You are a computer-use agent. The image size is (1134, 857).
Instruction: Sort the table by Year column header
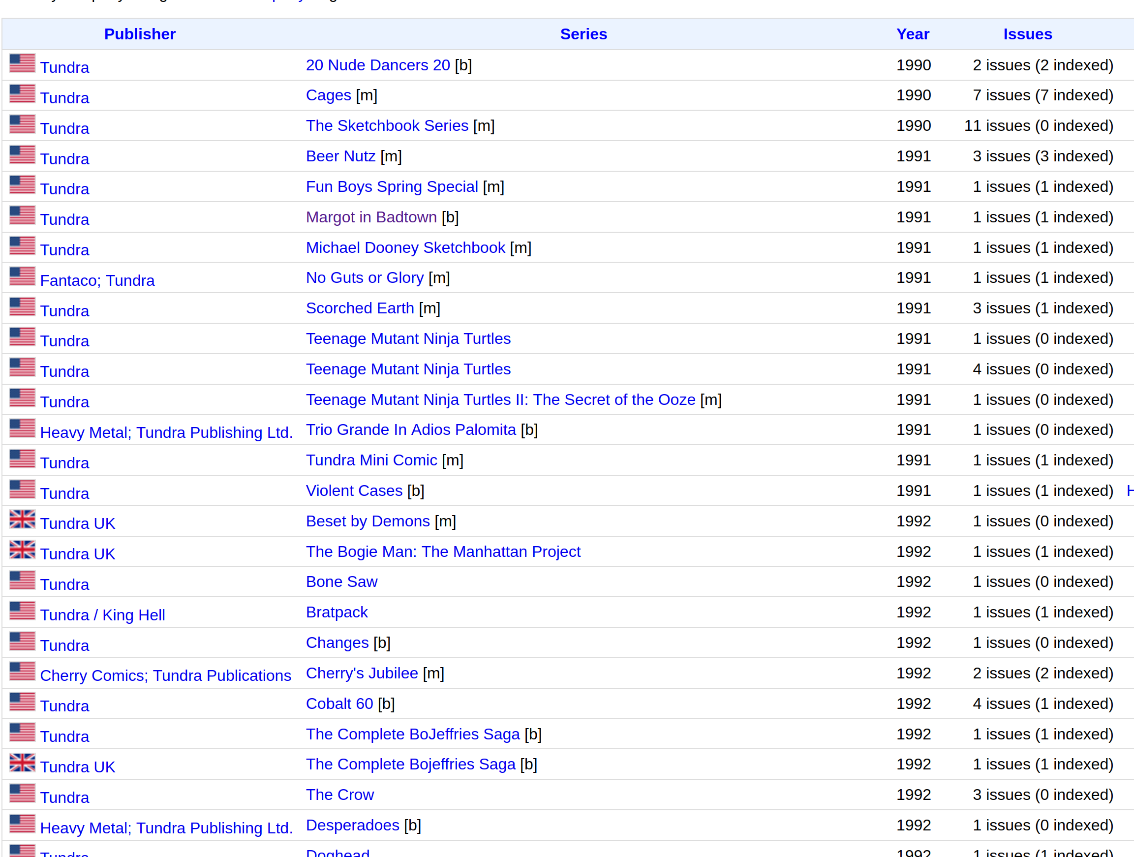click(913, 34)
